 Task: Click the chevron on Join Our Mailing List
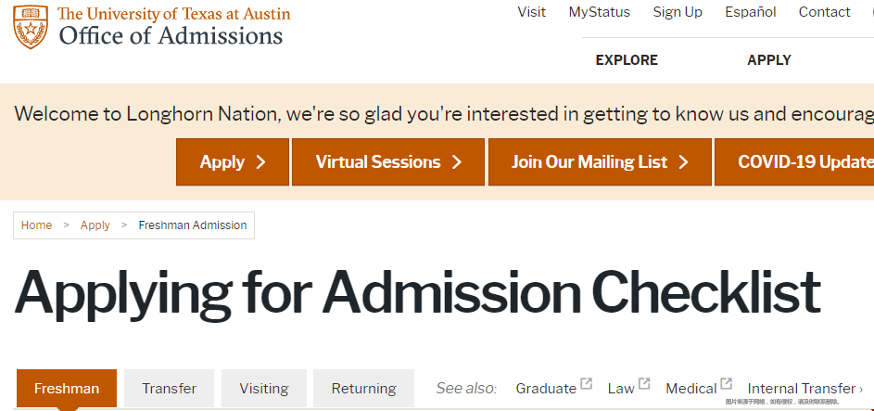pyautogui.click(x=683, y=162)
